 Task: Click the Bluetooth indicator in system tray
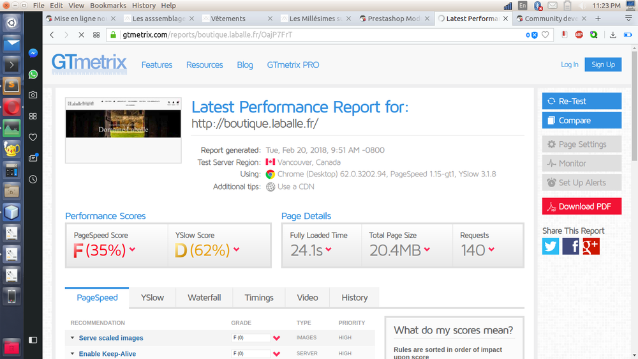point(538,6)
